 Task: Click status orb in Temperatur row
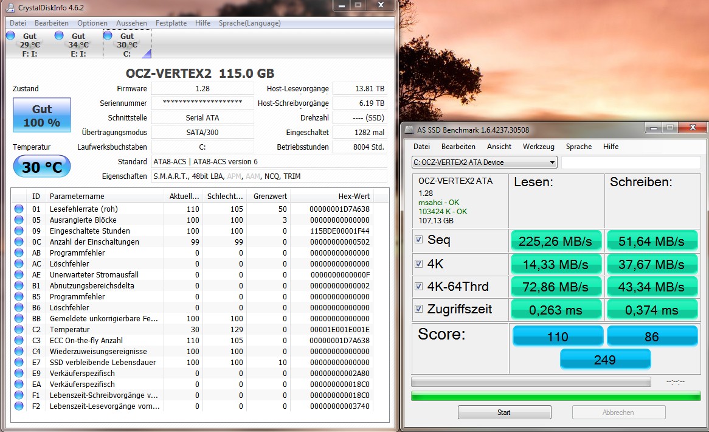(19, 329)
